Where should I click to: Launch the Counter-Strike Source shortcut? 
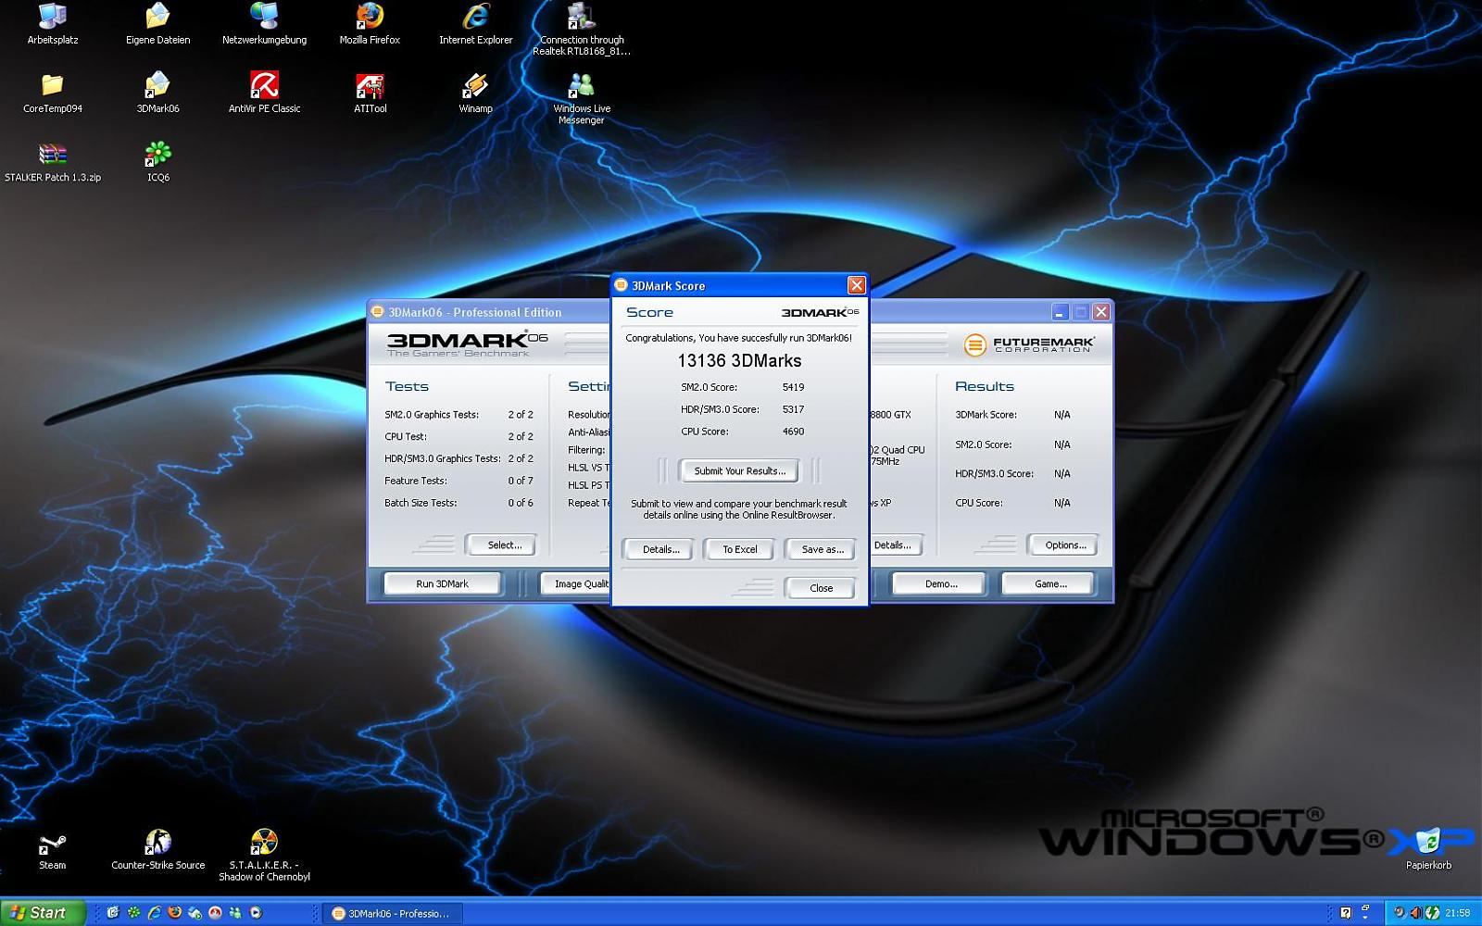pos(158,851)
